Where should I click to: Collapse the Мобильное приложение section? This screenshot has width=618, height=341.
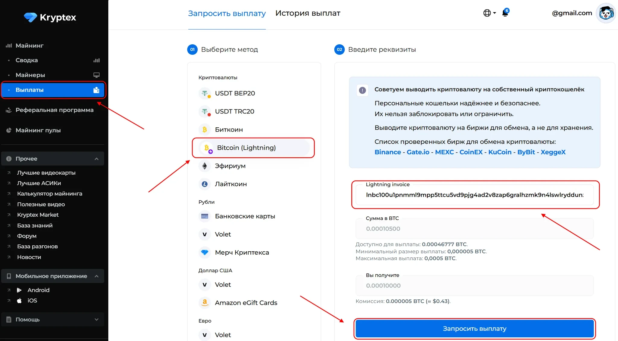click(97, 276)
